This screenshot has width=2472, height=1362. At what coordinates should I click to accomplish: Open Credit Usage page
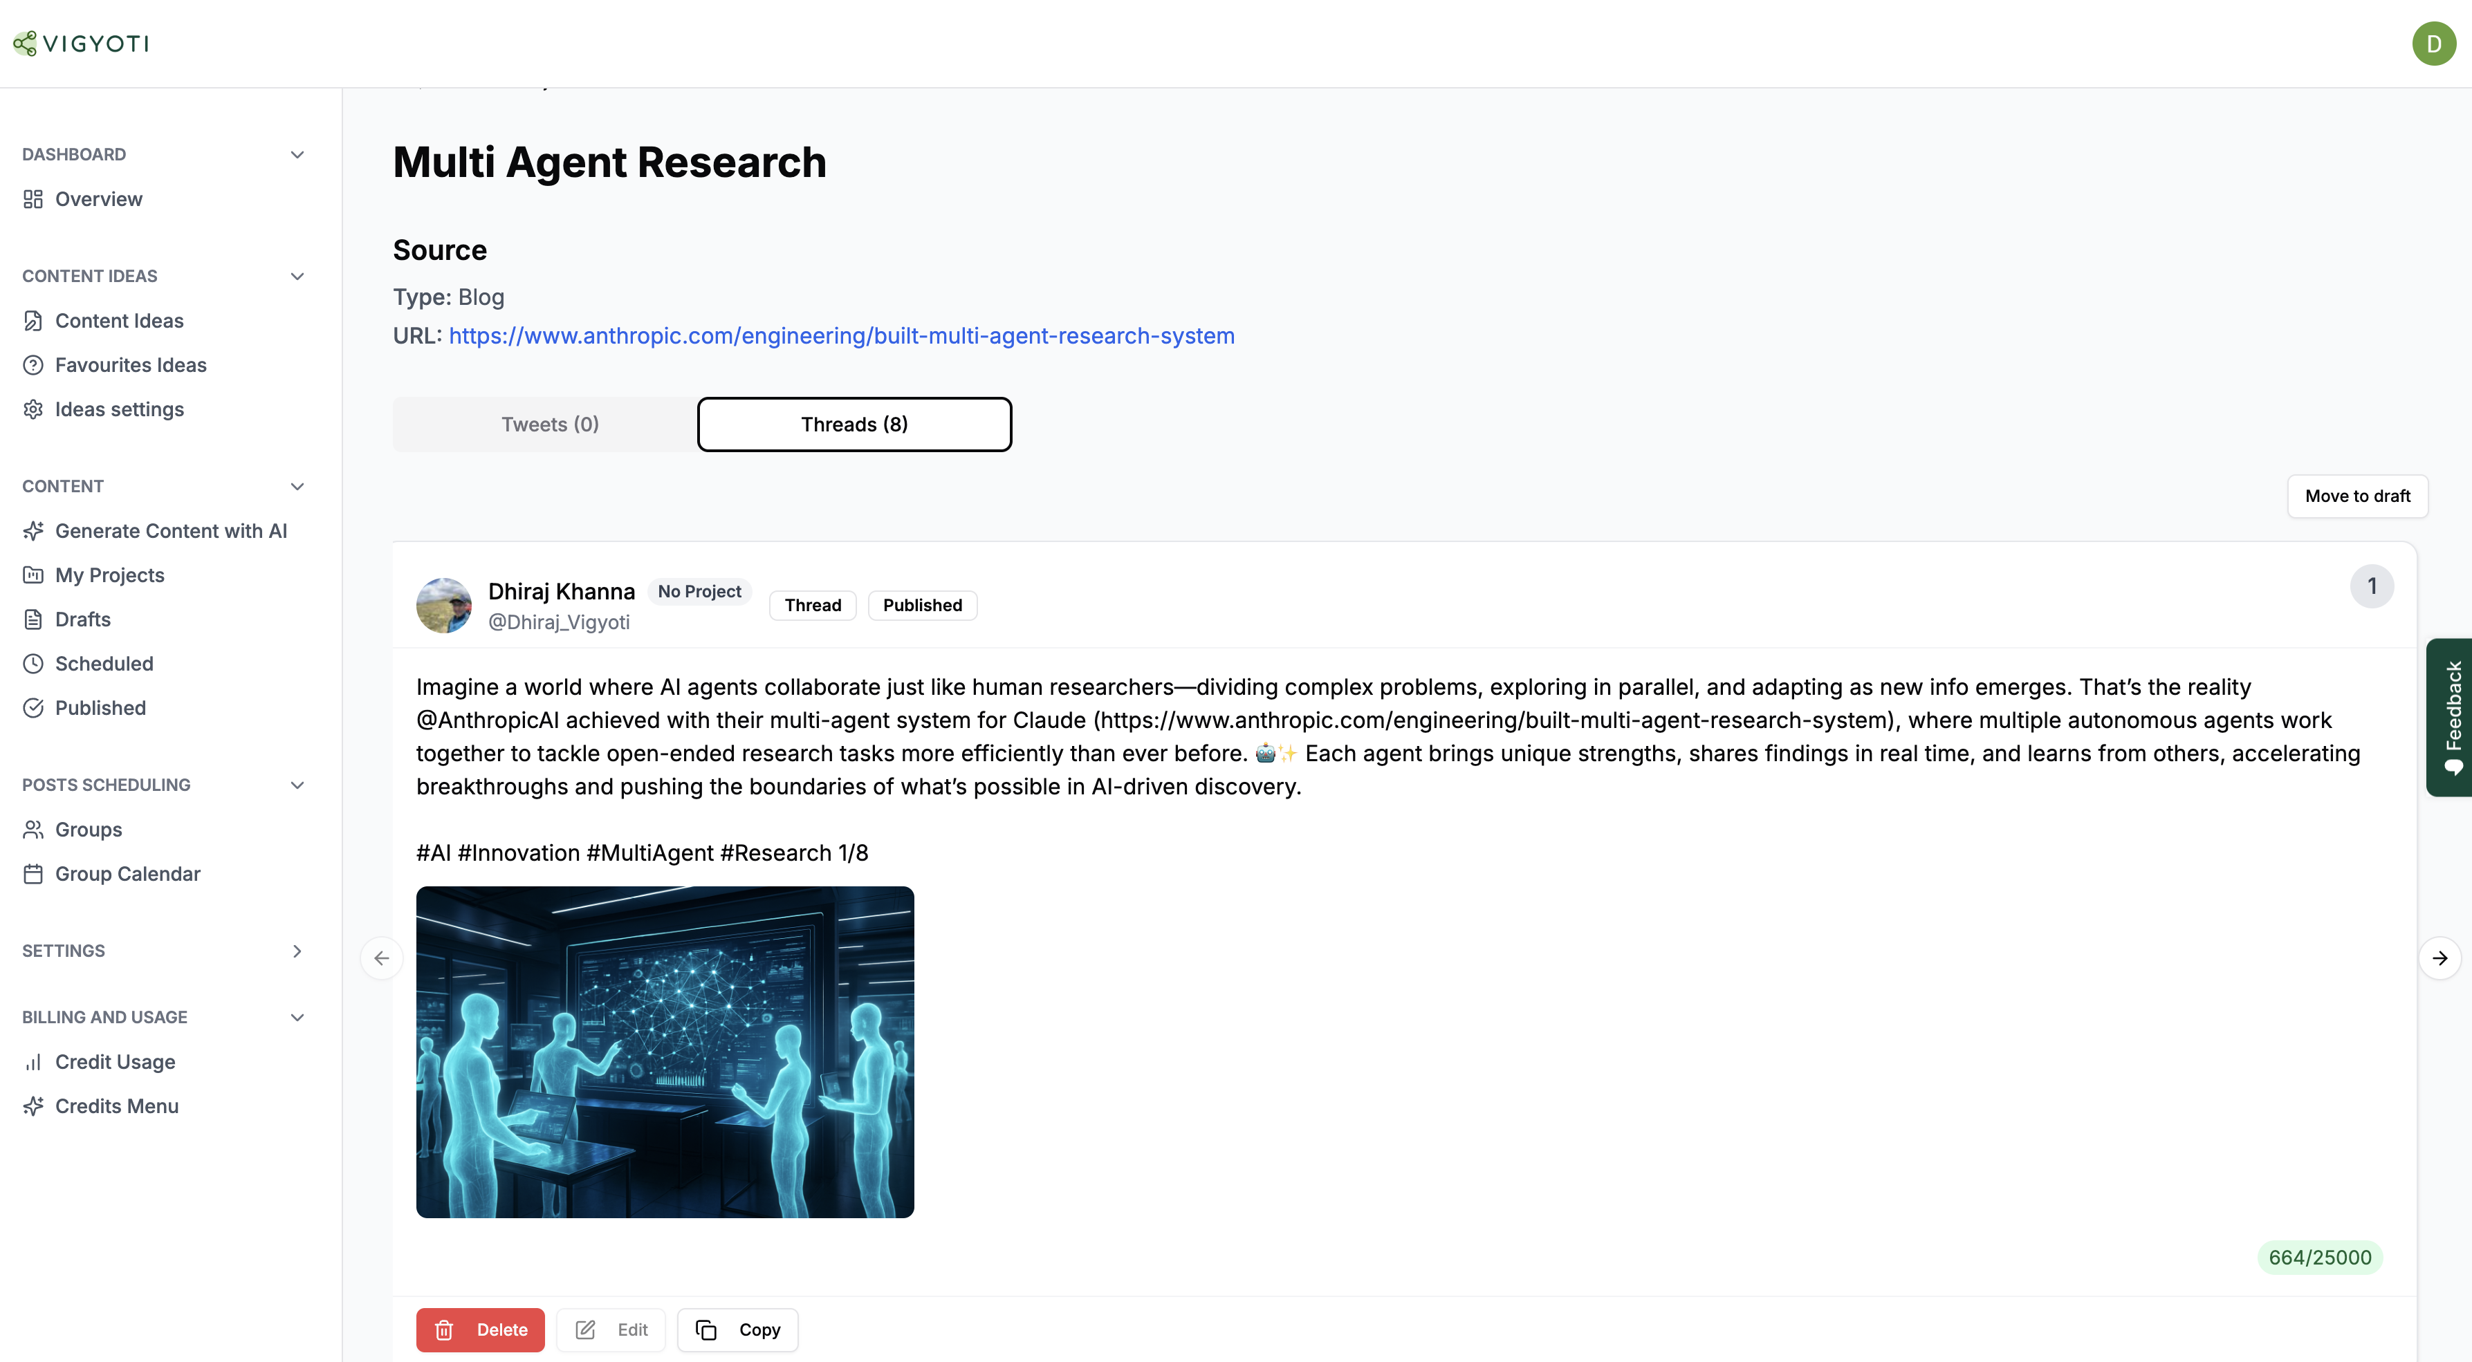click(x=115, y=1062)
